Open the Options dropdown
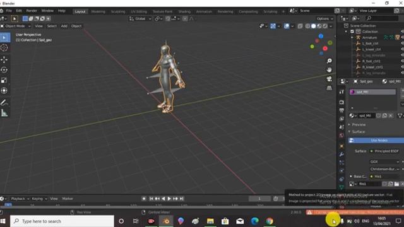 pyautogui.click(x=324, y=18)
